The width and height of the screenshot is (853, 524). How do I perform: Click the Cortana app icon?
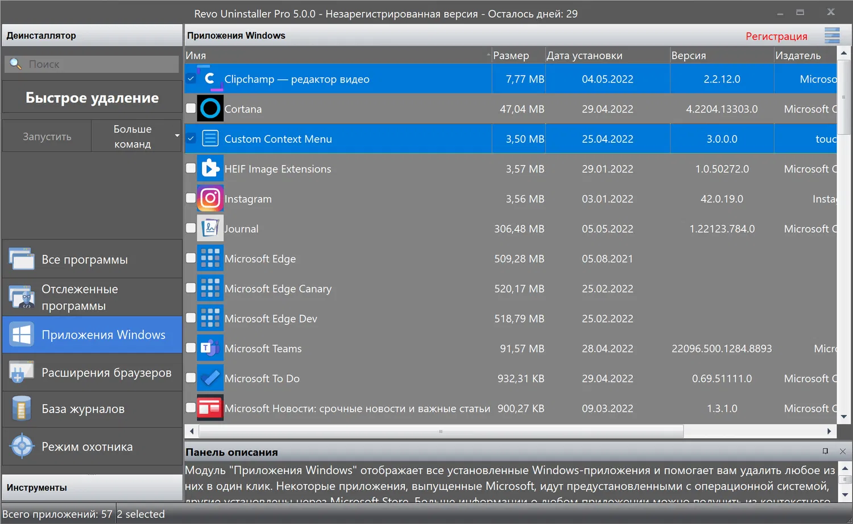point(210,109)
